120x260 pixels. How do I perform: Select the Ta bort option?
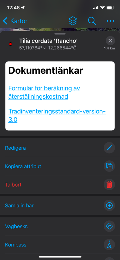60,185
